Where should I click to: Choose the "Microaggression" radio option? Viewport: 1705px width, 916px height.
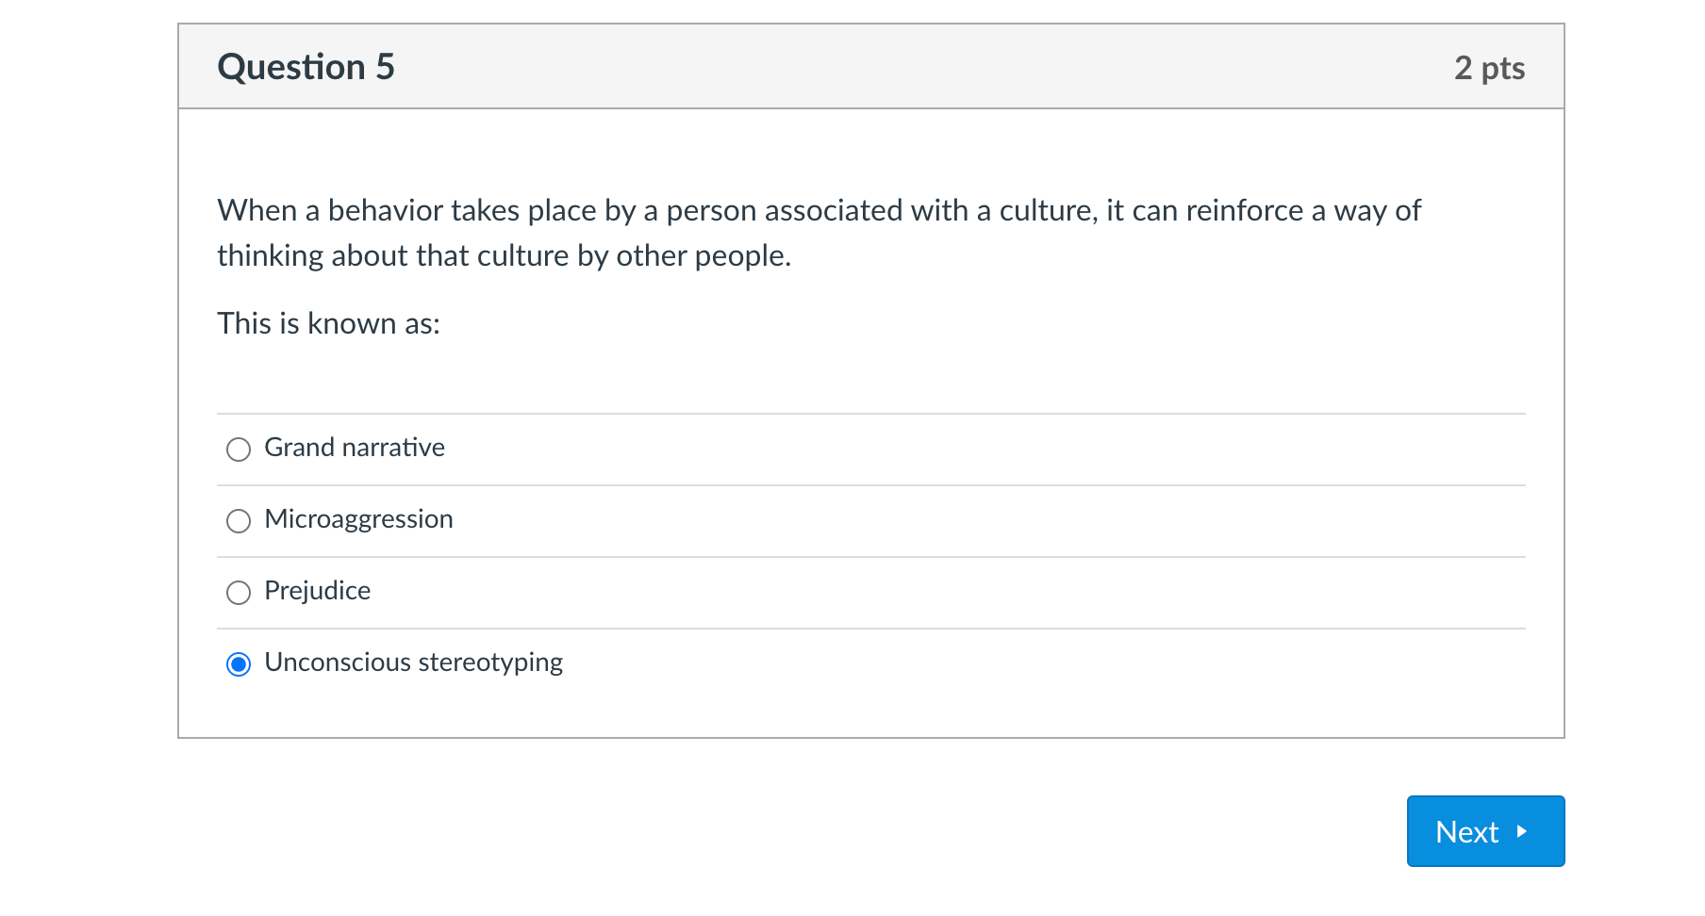[x=239, y=521]
